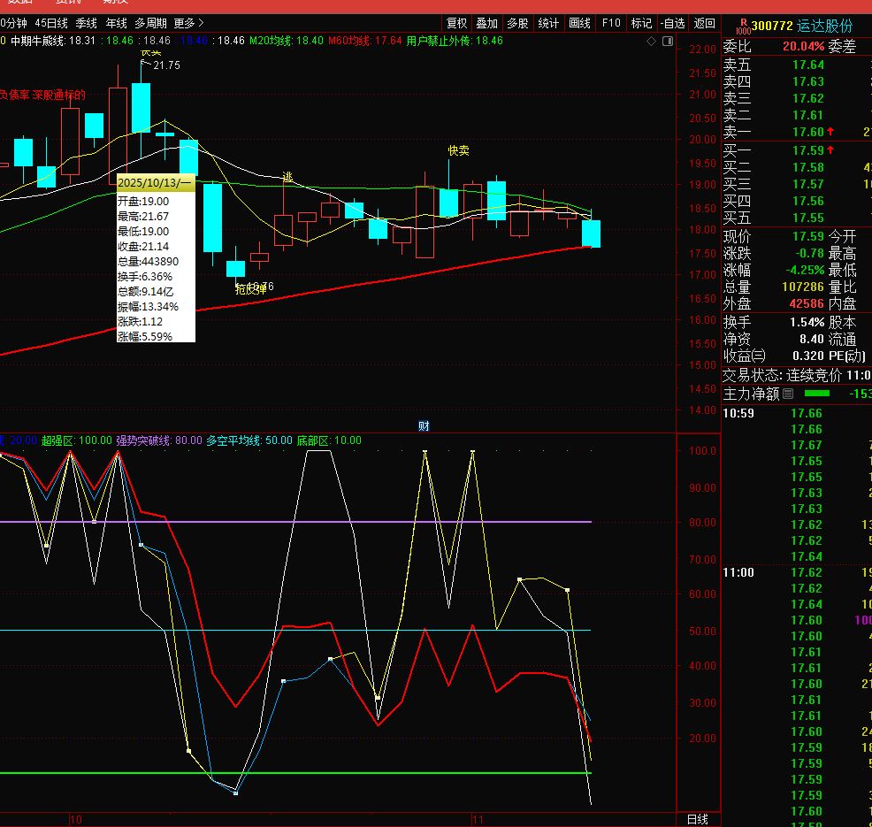Image resolution: width=872 pixels, height=827 pixels.
Task: Remove stock via -自选 button
Action: (672, 23)
